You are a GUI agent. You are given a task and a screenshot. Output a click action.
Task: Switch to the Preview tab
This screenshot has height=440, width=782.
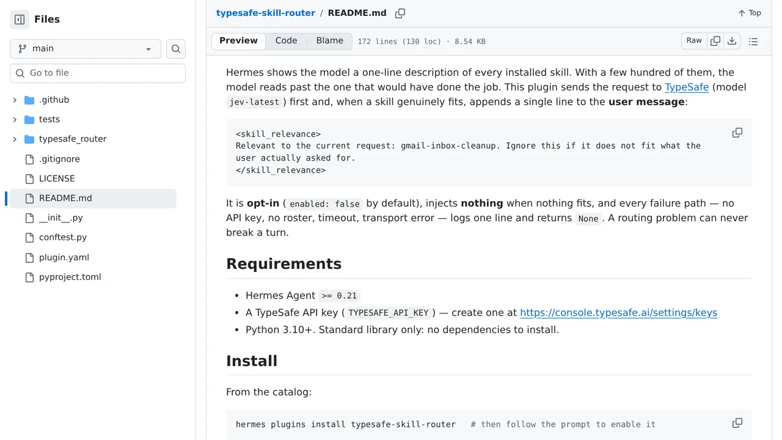tap(238, 41)
